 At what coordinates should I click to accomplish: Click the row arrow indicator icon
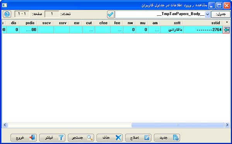[226, 30]
